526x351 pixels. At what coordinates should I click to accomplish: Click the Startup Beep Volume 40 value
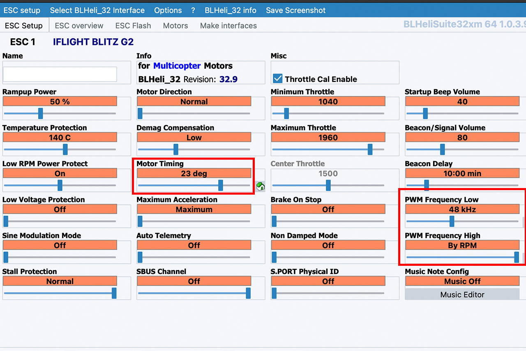tap(462, 101)
